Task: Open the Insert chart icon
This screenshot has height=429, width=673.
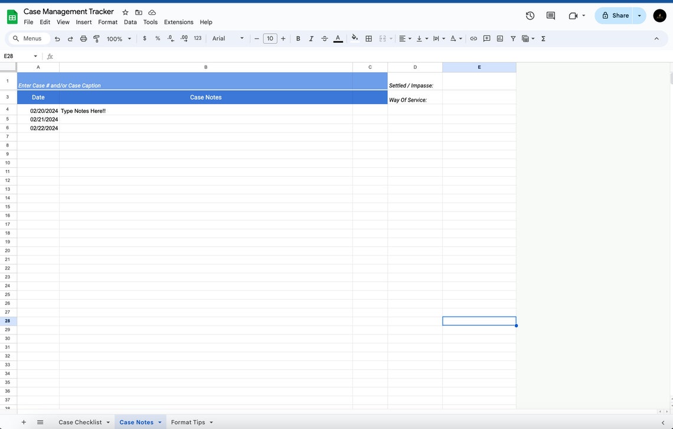Action: tap(499, 38)
